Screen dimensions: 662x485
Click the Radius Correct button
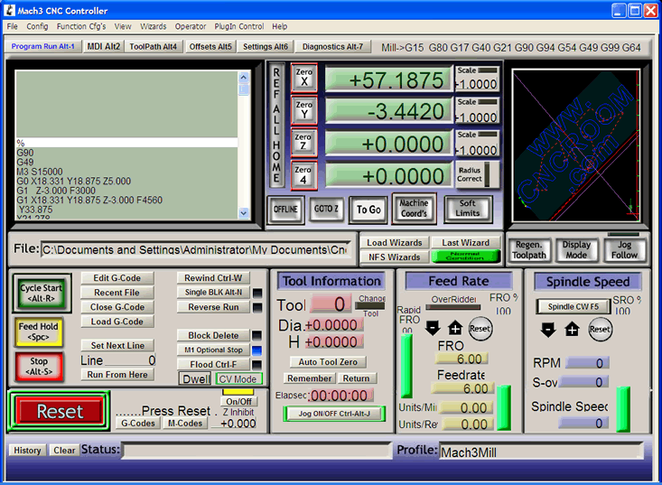(477, 174)
